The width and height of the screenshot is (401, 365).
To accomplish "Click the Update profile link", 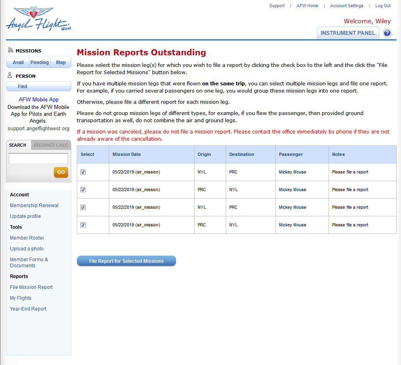I will (x=25, y=216).
